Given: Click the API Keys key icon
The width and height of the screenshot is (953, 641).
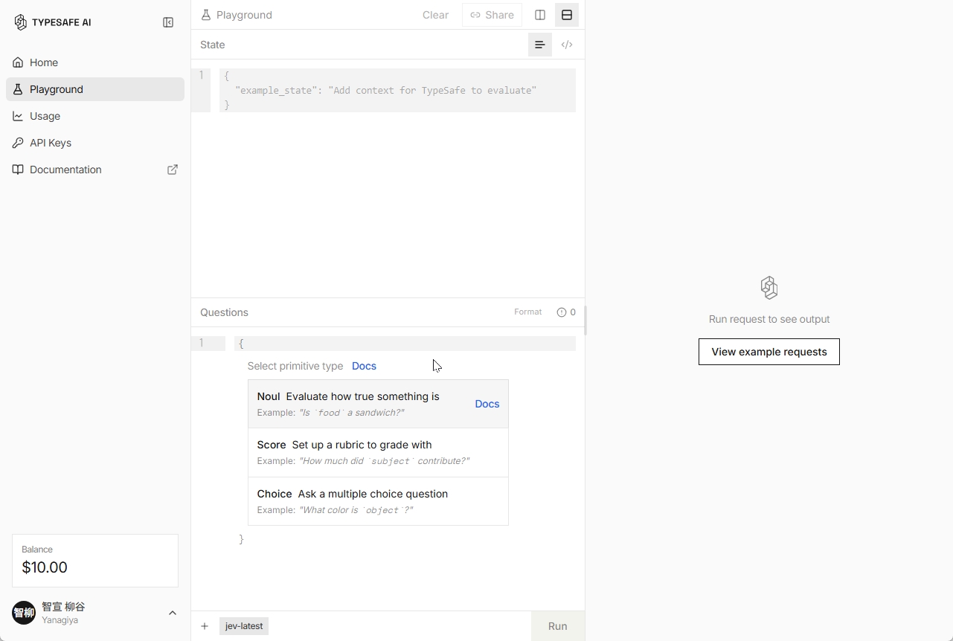Looking at the screenshot, I should tap(18, 143).
